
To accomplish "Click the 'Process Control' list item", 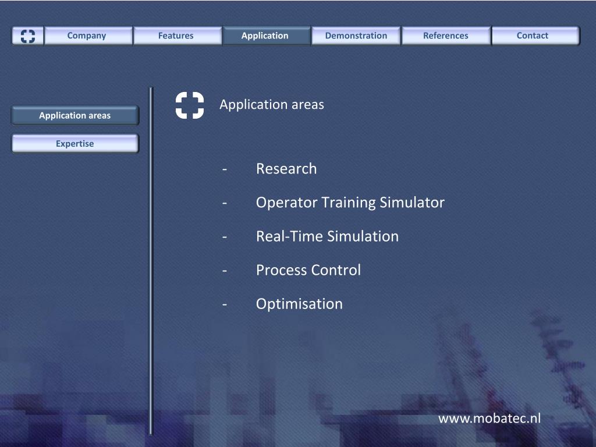I will 308,270.
